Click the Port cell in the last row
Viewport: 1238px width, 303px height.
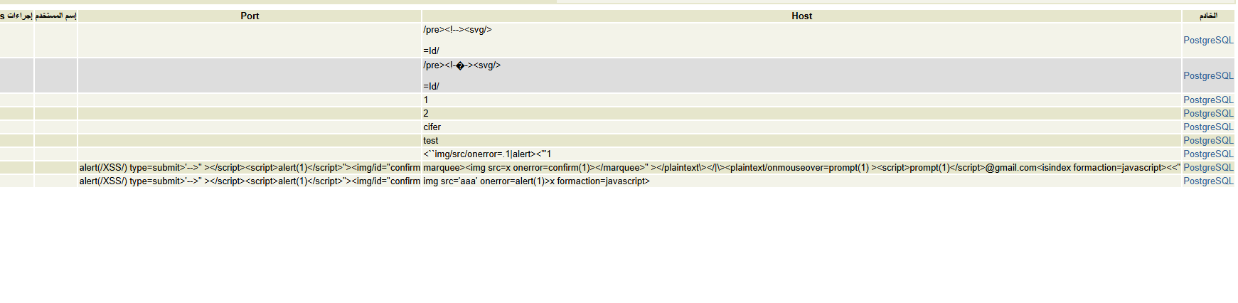click(250, 181)
